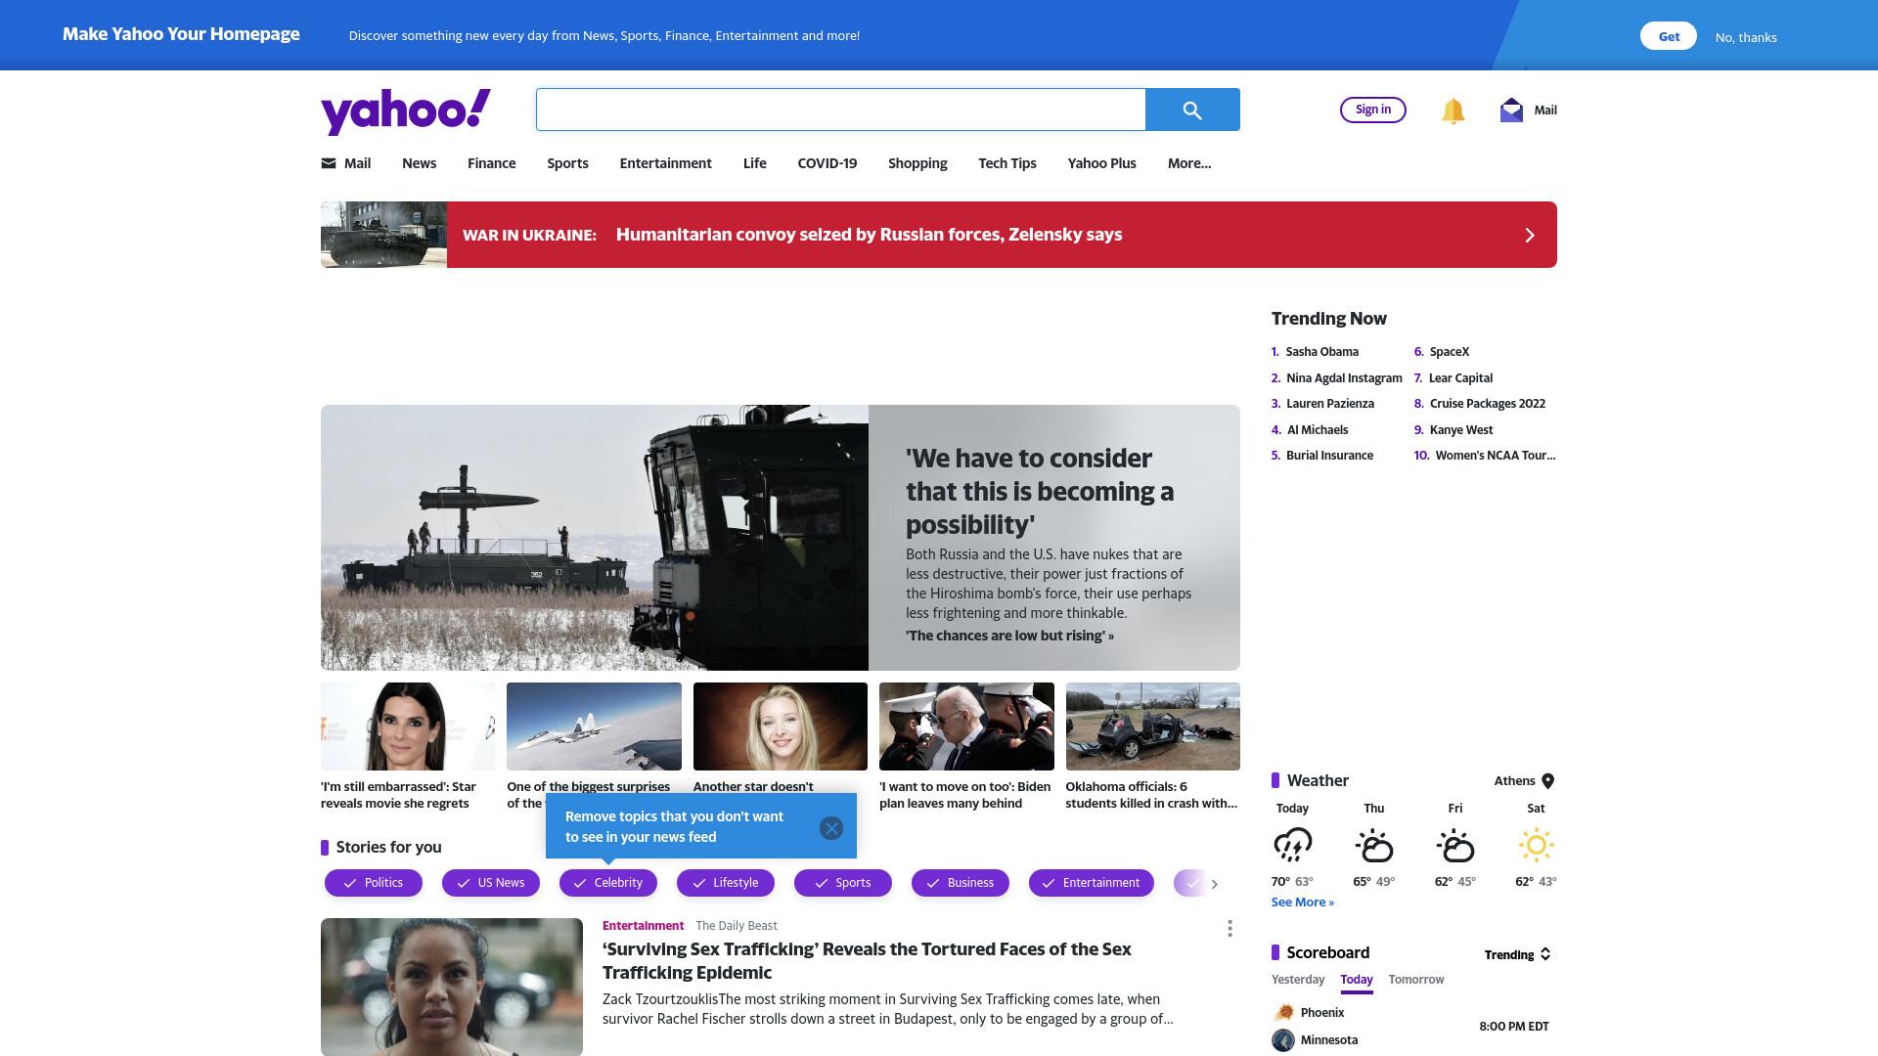Open the War in Ukraine banner arrow
Viewport: 1878px width, 1056px height.
coord(1530,235)
